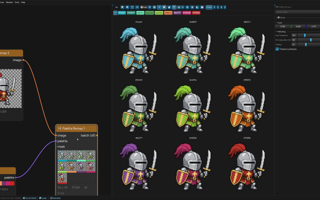320x200 pixels.
Task: Select the lime green color filter chip
Action: click(159, 13)
